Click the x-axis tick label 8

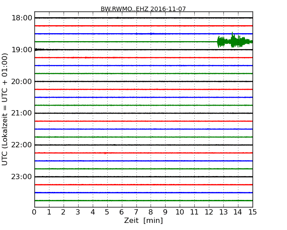pyautogui.click(x=151, y=212)
